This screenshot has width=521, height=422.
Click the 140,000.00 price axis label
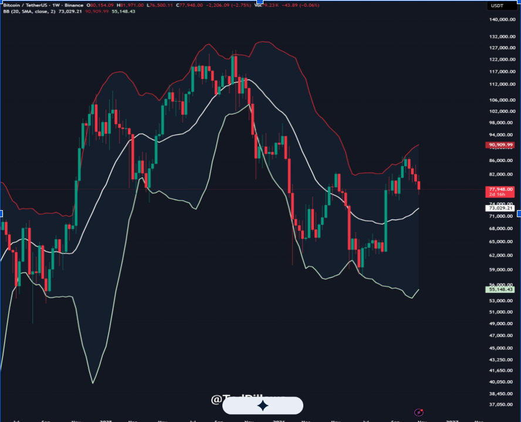tap(502, 19)
